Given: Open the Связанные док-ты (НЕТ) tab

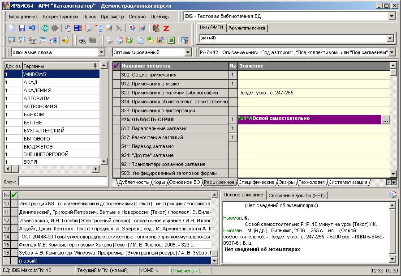Looking at the screenshot, I should coord(298,195).
